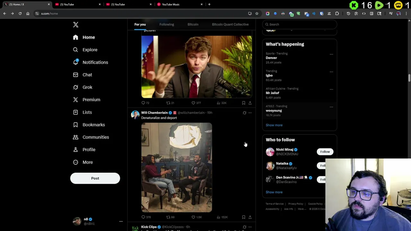The height and width of the screenshot is (231, 411).
Task: Open Bookmarks from the sidebar
Action: pos(89,125)
